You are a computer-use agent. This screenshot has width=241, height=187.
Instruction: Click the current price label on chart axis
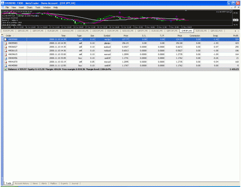(236, 20)
